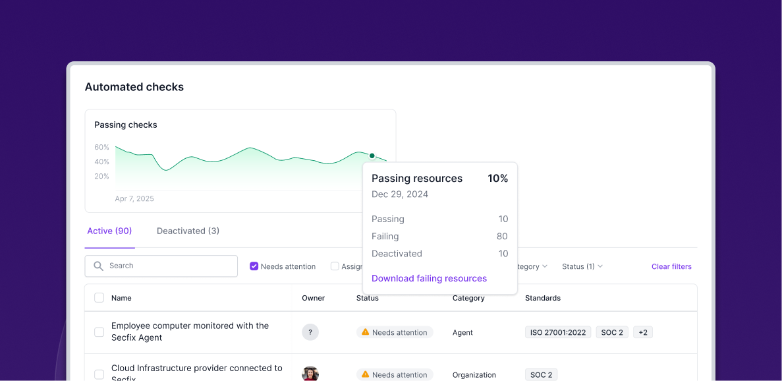Click the Standards column header
This screenshot has width=782, height=381.
[543, 298]
